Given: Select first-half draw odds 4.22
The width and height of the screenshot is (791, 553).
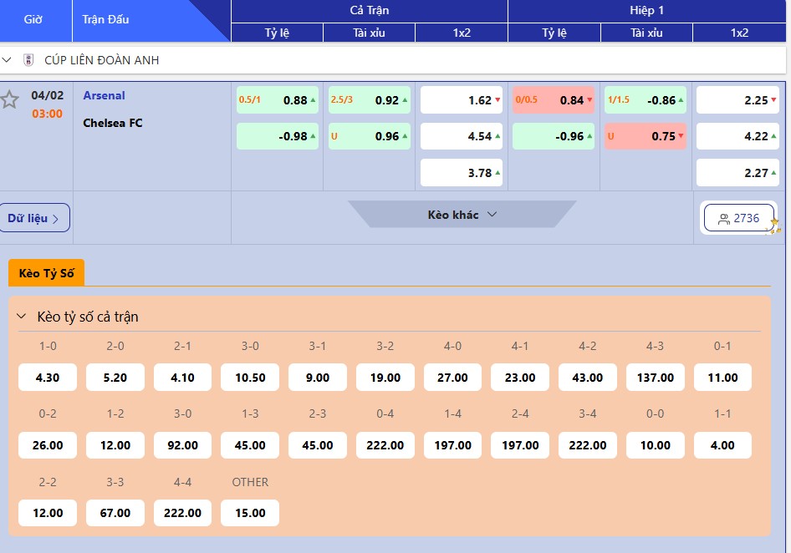Looking at the screenshot, I should [737, 136].
